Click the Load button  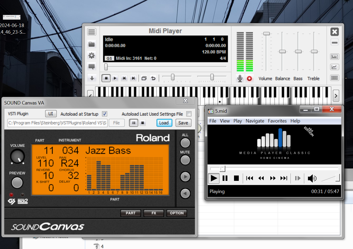(x=164, y=123)
